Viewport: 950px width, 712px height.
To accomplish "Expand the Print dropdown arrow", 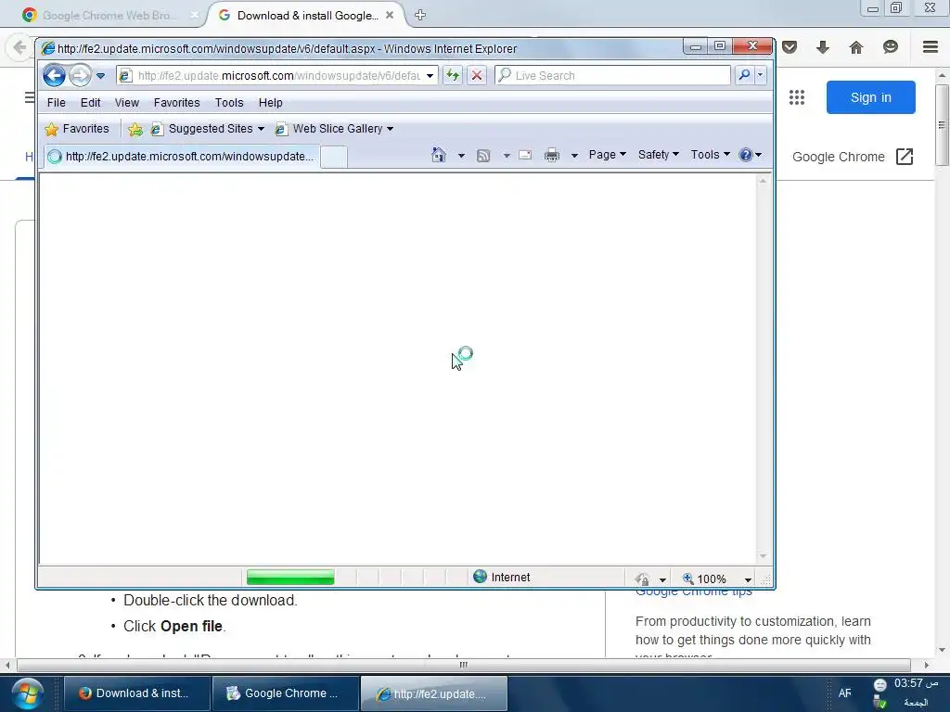I will tap(574, 156).
